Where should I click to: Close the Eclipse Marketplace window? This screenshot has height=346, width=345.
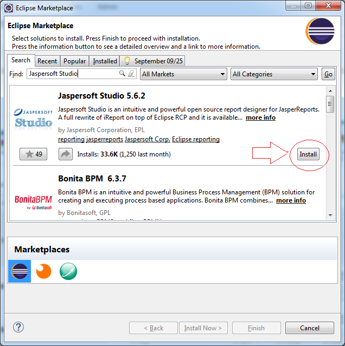coord(328,5)
